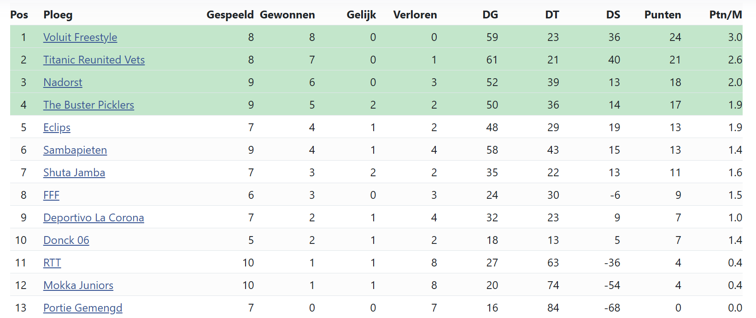Viewport: 756px width, 318px height.
Task: Open the Voluit Freestyle team link
Action: 80,37
